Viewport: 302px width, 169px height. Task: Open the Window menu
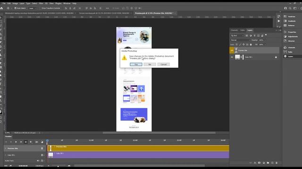tap(67, 3)
